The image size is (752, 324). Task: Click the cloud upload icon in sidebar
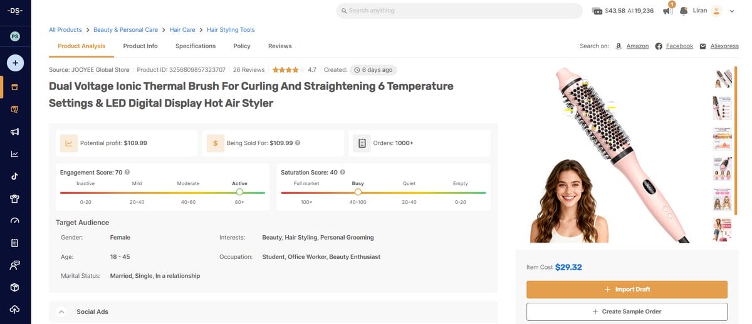(15, 310)
